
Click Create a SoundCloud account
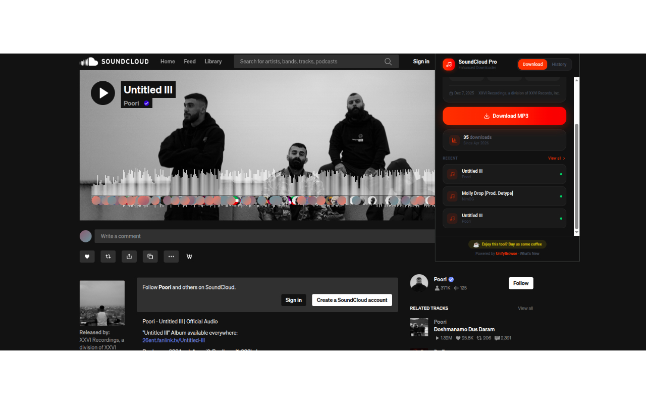coord(352,300)
